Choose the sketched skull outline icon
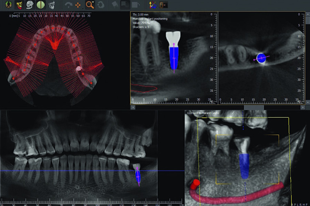310x206 pixels. tap(52, 5)
